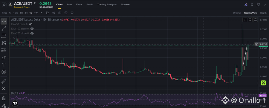This screenshot has width=269, height=108.
Task: Open the candlestick chart style icon
Action: click(x=54, y=13)
